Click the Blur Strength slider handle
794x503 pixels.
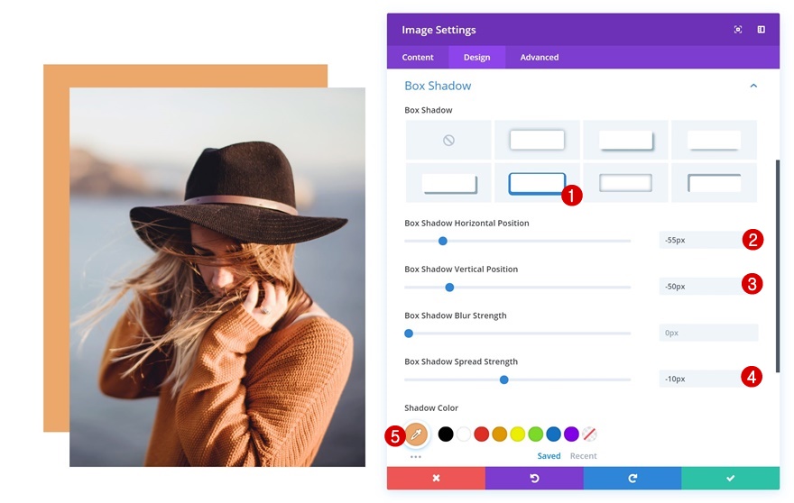409,334
